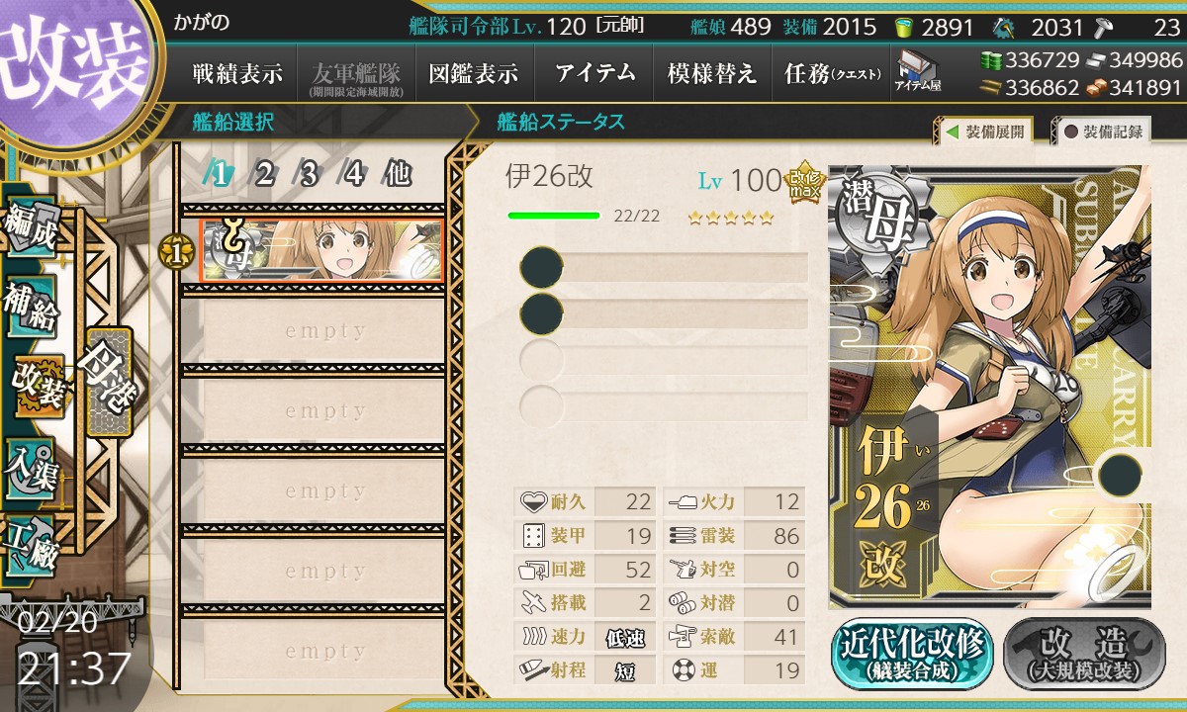Return to 母港 home port icon
The height and width of the screenshot is (712, 1187).
[x=107, y=382]
